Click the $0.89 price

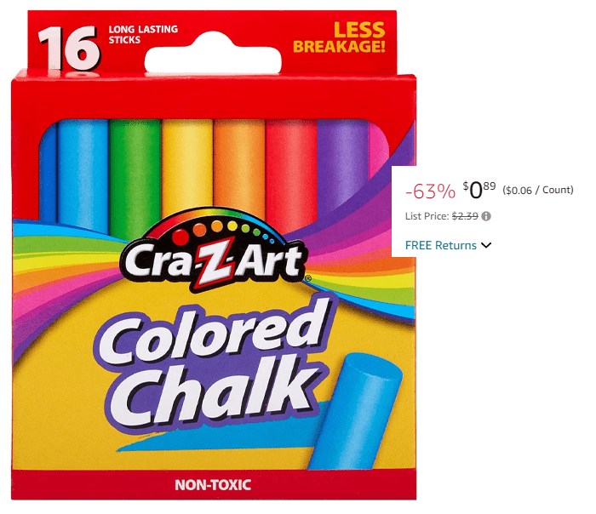pyautogui.click(x=479, y=190)
